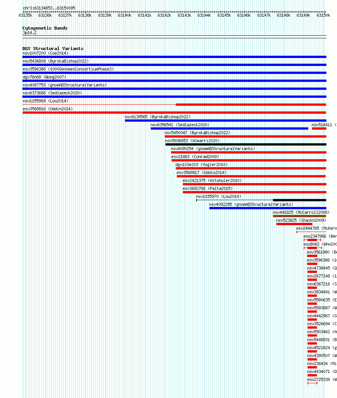Open nsv6373686 (Sedlazeck2020) variant label

coord(52,93)
